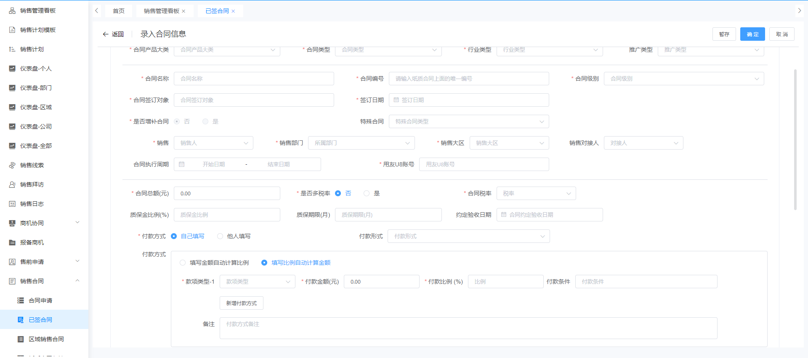The image size is (808, 358).
Task: Choose 他人填写 payment method option
Action: 220,236
